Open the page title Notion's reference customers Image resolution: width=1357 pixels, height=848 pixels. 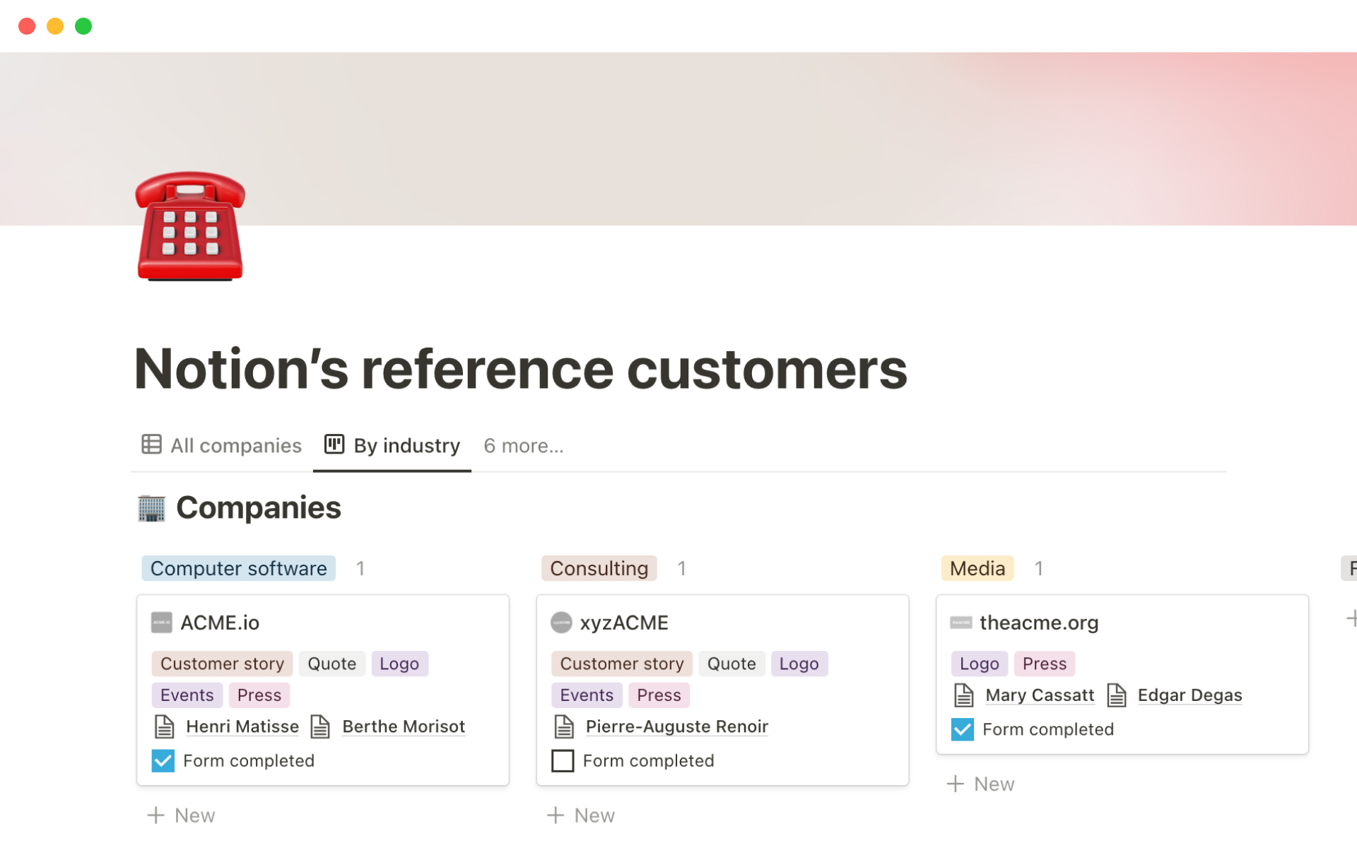(x=520, y=369)
